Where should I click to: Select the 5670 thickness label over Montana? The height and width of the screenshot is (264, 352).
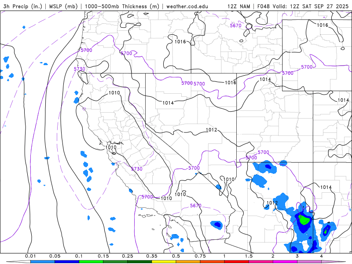pyautogui.click(x=236, y=26)
